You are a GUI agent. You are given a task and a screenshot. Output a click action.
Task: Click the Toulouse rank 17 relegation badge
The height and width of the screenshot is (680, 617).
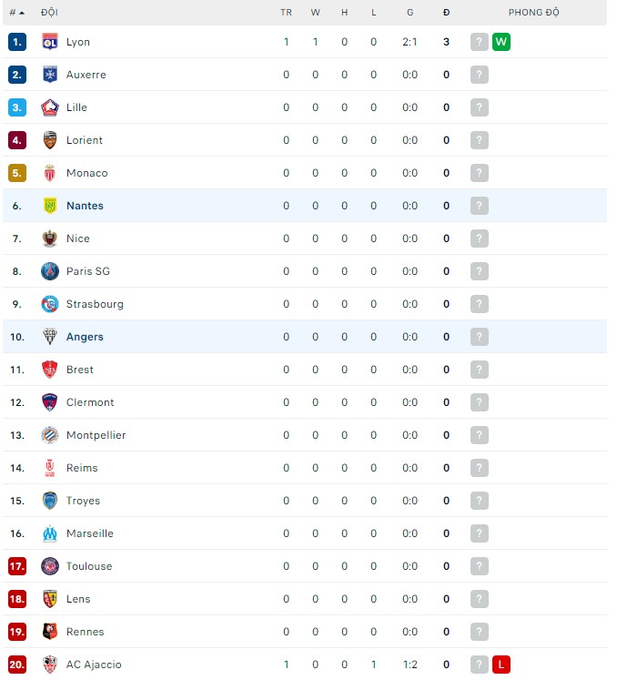[x=17, y=566]
